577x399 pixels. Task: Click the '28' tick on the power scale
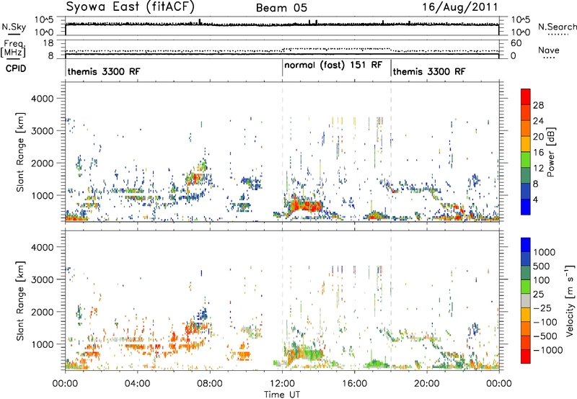pos(538,105)
